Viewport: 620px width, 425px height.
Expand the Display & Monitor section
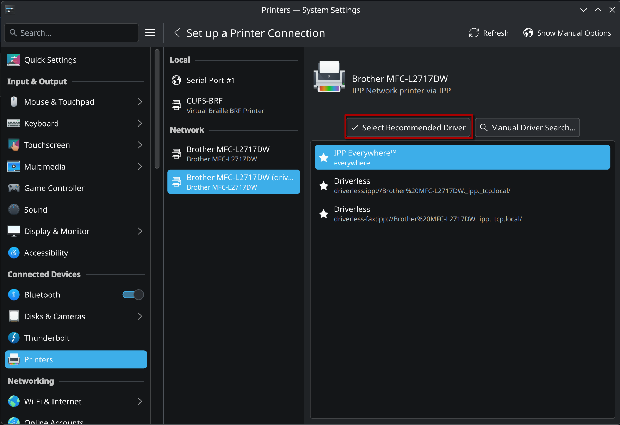pos(140,231)
